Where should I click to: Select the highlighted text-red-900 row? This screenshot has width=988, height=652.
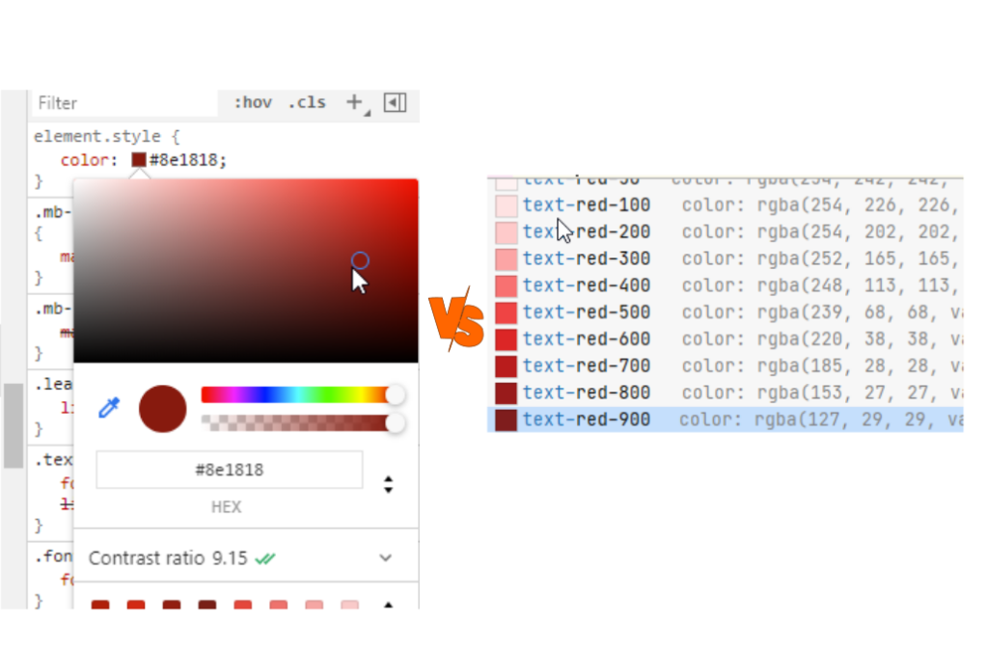click(x=675, y=420)
